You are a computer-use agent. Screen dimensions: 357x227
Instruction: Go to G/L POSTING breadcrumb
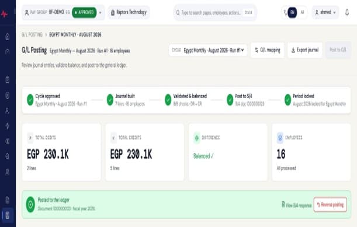[x=32, y=35]
